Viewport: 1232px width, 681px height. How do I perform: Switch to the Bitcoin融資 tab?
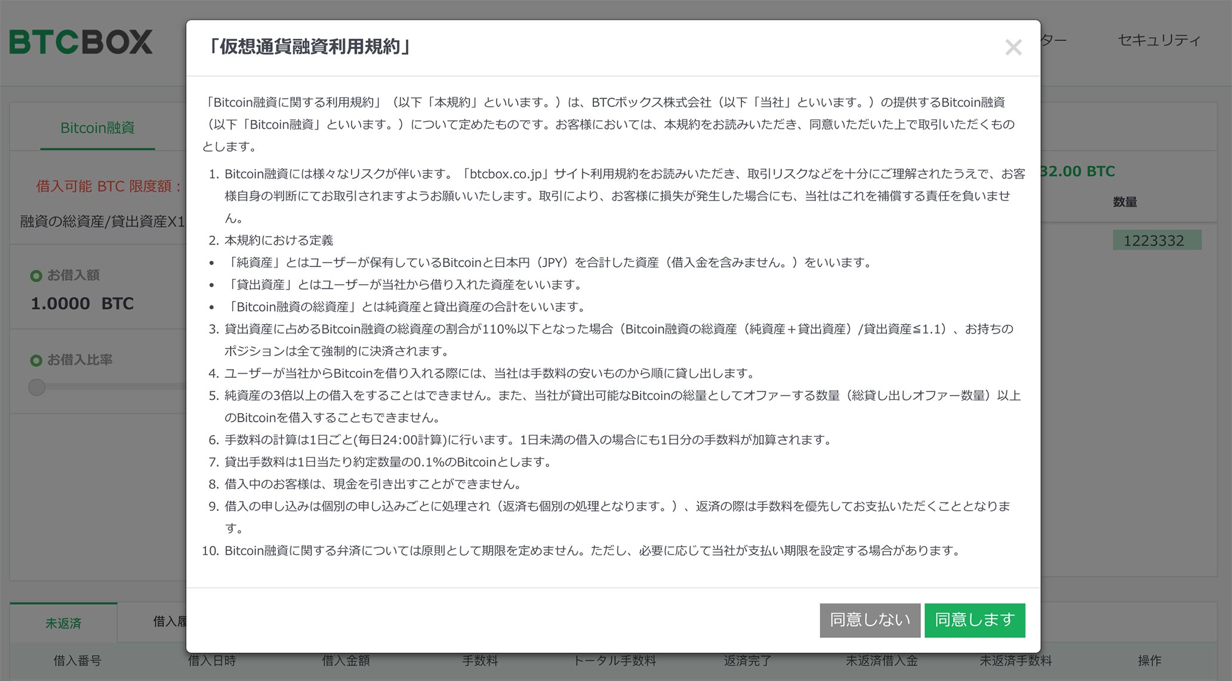[97, 128]
